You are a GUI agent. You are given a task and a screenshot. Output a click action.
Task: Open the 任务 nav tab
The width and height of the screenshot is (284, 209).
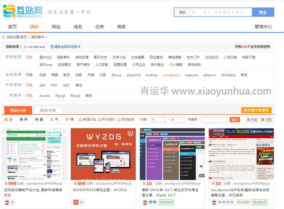point(99,27)
